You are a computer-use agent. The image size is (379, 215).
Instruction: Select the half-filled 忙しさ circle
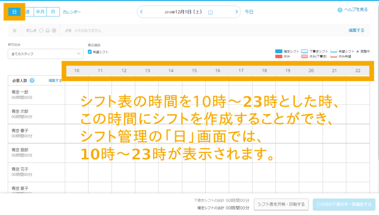[x=48, y=30]
